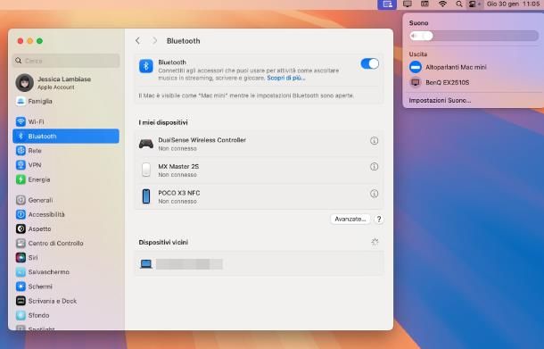Viewport: 544px width, 349px height.
Task: Open Wi-Fi settings in sidebar
Action: (x=66, y=121)
